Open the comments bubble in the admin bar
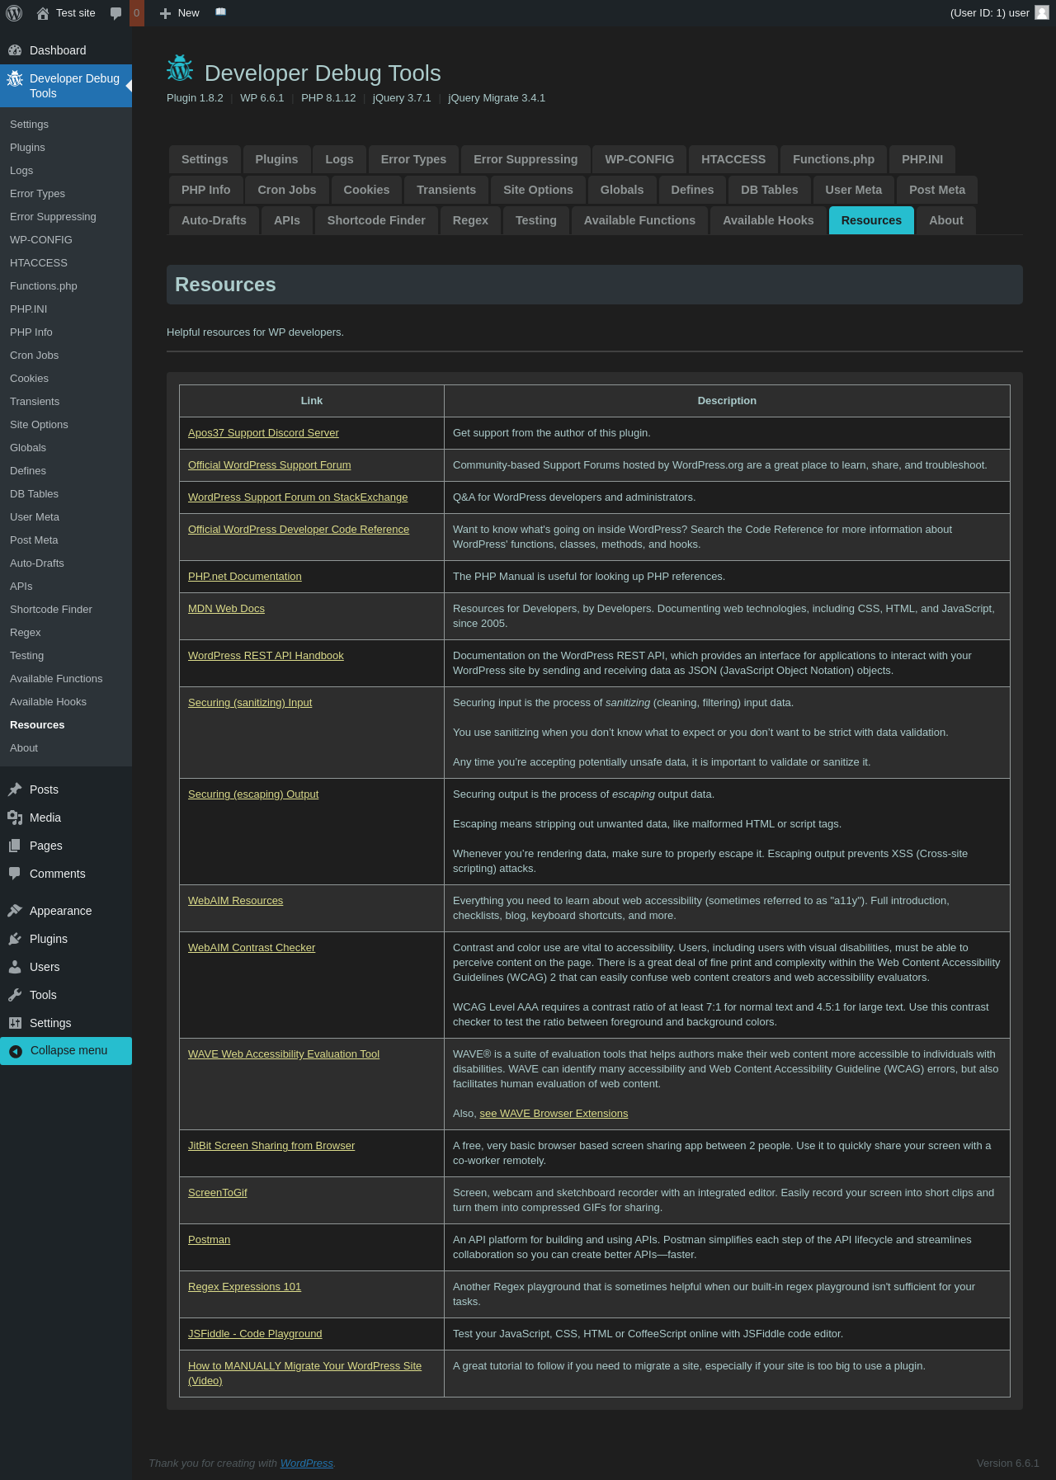 115,13
